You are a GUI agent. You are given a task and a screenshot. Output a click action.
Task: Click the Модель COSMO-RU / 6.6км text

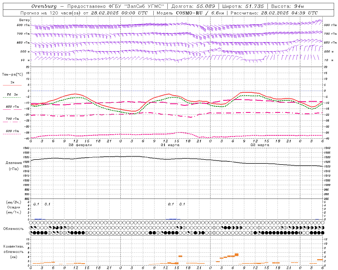click(x=190, y=13)
